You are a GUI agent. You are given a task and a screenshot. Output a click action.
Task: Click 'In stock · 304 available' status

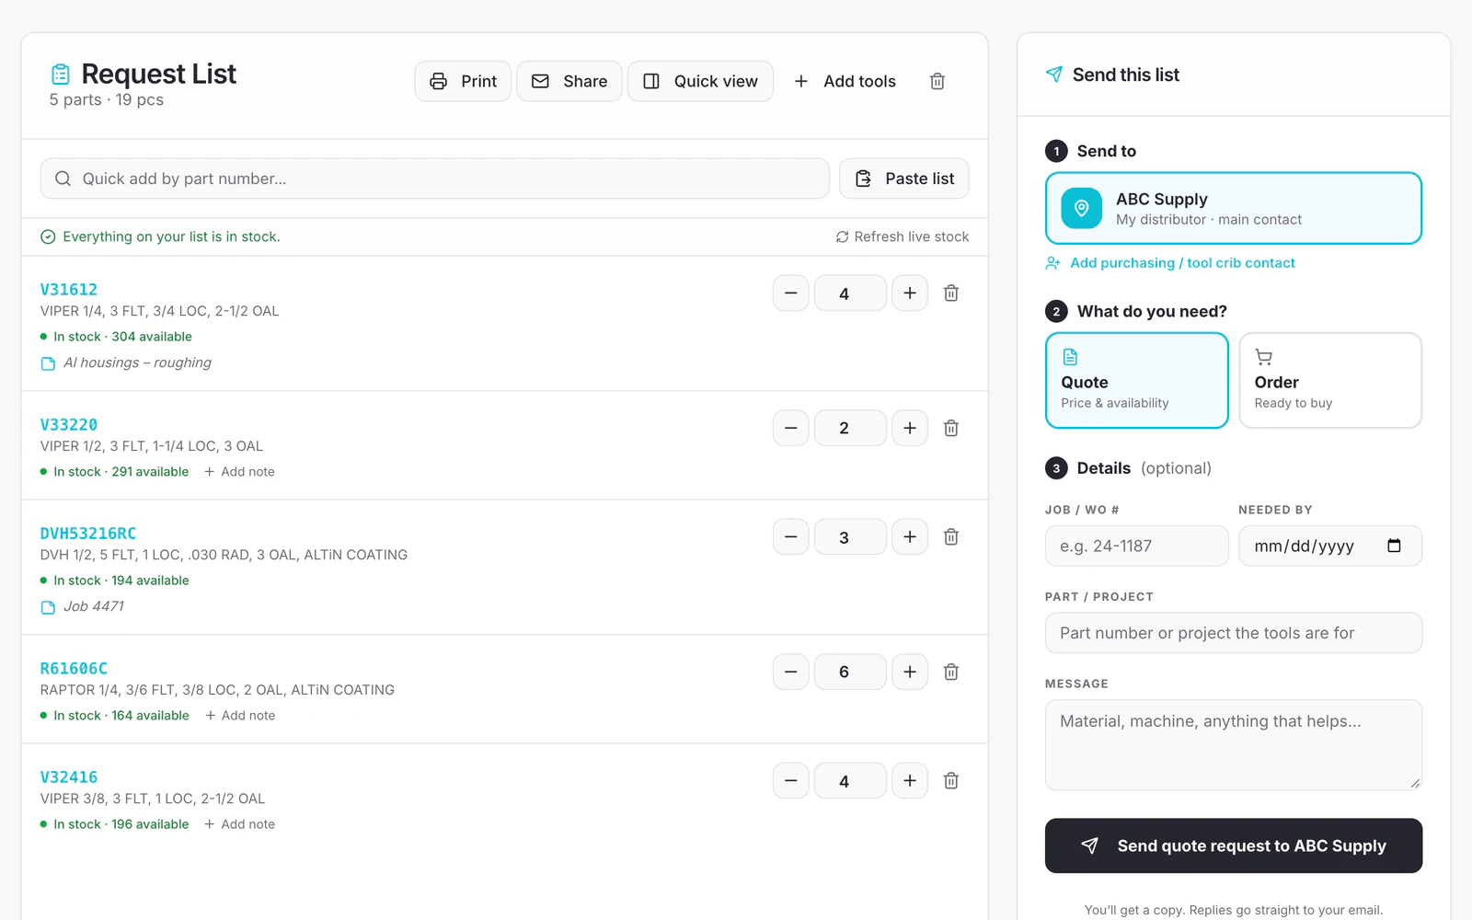click(x=117, y=337)
